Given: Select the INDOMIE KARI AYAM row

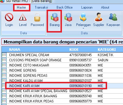Looking at the screenshot, I should click(62, 86).
